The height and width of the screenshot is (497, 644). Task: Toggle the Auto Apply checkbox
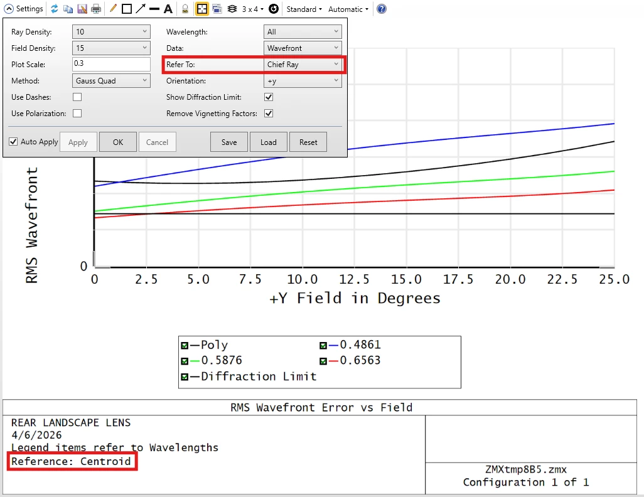tap(13, 142)
